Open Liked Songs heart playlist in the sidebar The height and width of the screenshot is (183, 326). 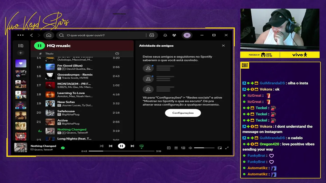point(21,63)
